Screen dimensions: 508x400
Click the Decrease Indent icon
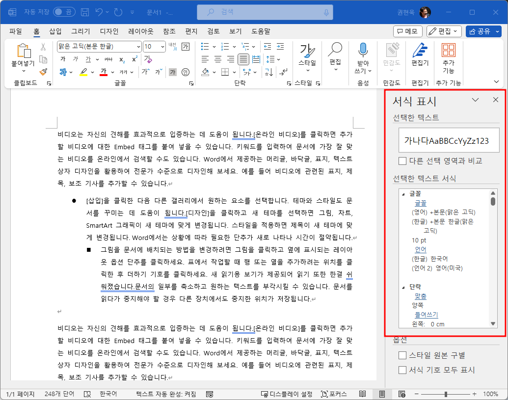pos(267,47)
